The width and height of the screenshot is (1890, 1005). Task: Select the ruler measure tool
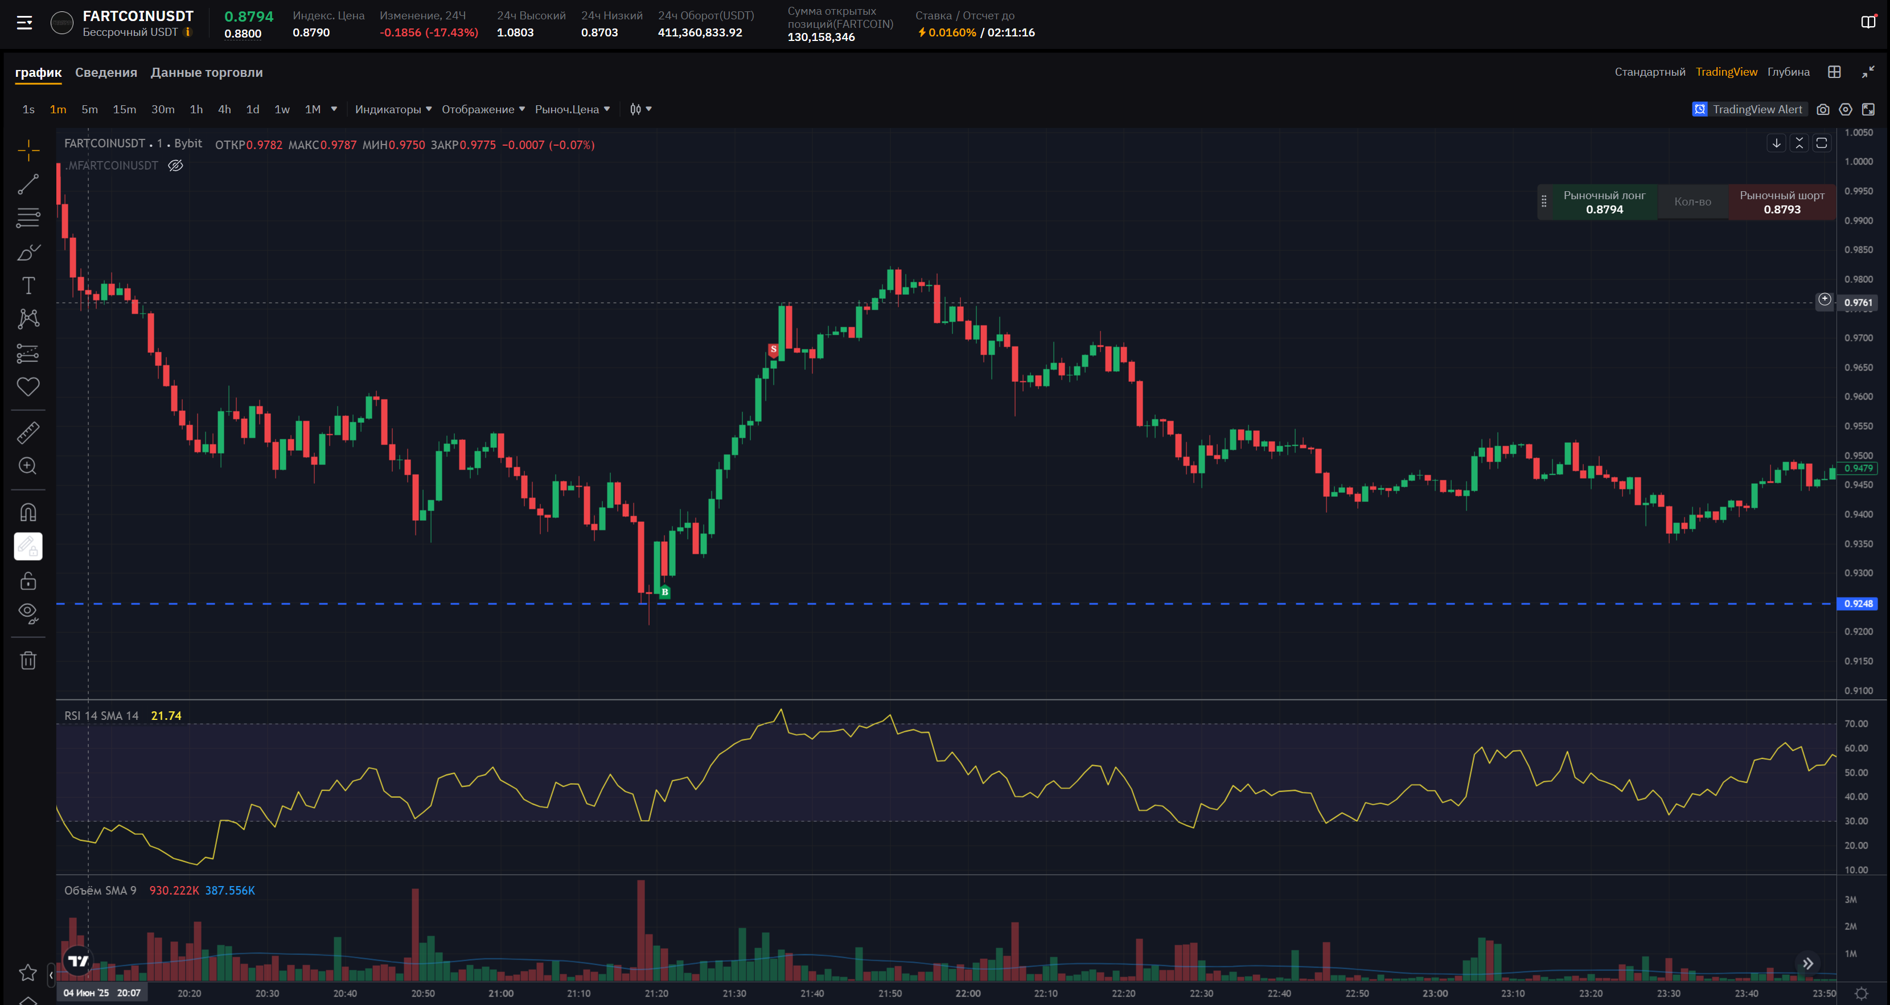click(x=28, y=433)
